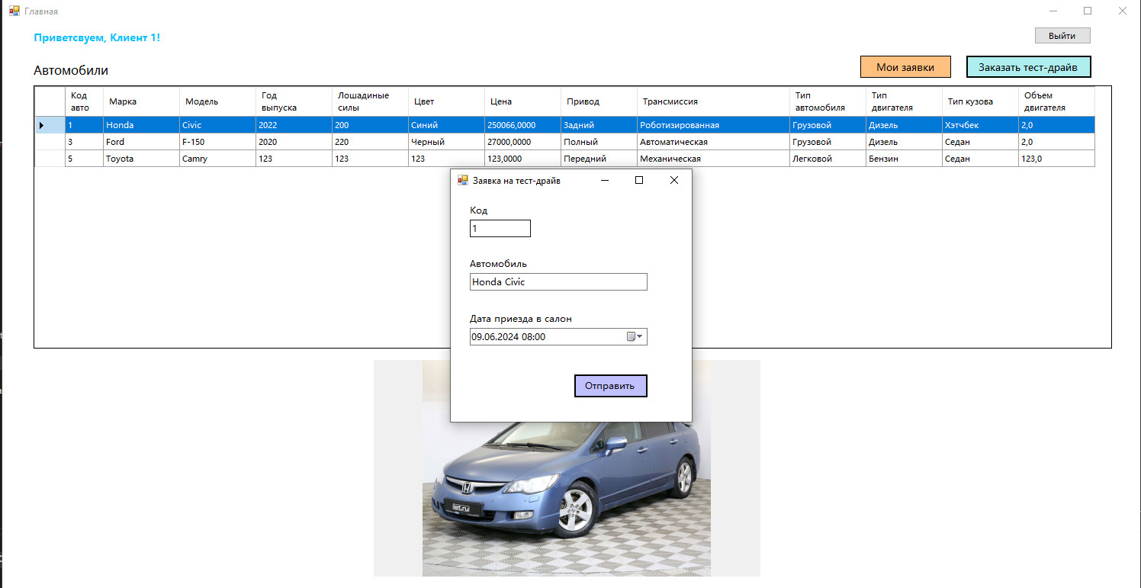The width and height of the screenshot is (1141, 588).
Task: Sort by the Трансмиссия column header
Action: tap(713, 101)
